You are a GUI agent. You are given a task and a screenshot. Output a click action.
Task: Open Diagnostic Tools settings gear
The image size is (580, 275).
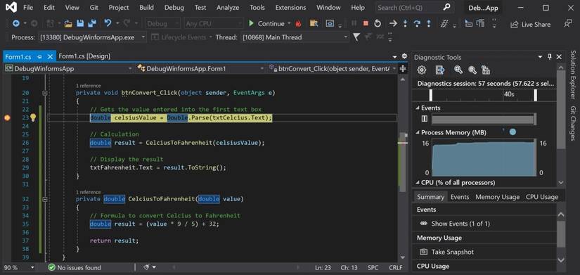click(422, 70)
